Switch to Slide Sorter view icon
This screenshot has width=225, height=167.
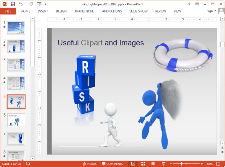click(x=143, y=164)
